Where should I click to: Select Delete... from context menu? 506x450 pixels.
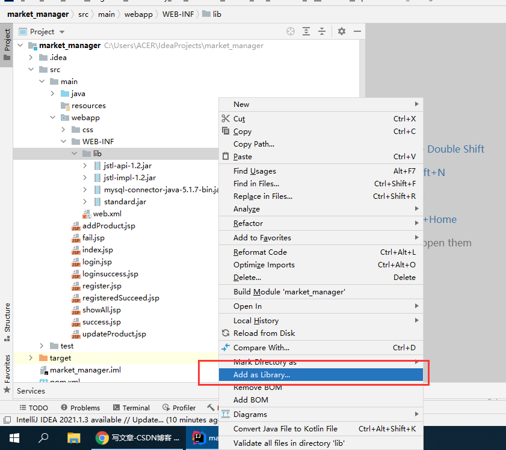[321, 277]
